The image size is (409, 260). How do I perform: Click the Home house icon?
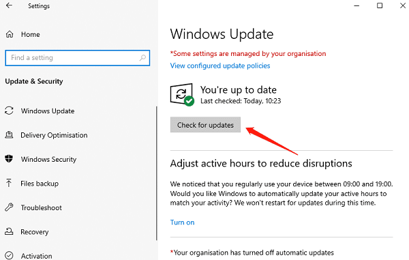pyautogui.click(x=10, y=34)
